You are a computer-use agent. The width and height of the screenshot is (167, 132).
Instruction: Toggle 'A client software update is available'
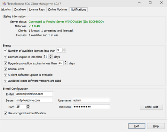(x=6, y=75)
